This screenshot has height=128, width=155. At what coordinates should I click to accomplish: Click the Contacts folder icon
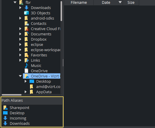coord(26,24)
